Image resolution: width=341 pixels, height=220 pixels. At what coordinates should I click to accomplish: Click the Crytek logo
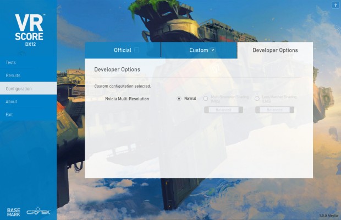(x=38, y=211)
